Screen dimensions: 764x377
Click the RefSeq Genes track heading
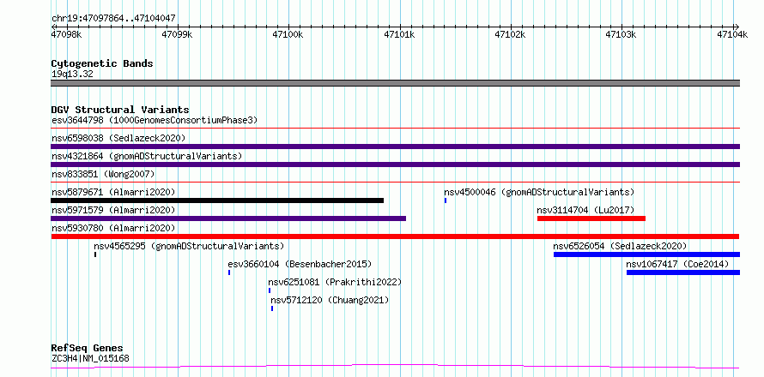tap(87, 348)
